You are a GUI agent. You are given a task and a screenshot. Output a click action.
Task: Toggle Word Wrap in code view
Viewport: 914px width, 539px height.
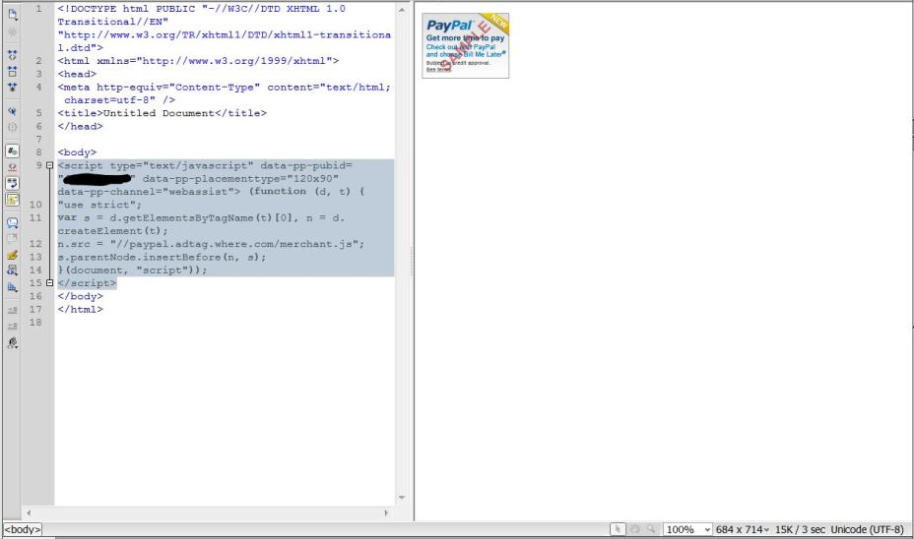[x=12, y=183]
